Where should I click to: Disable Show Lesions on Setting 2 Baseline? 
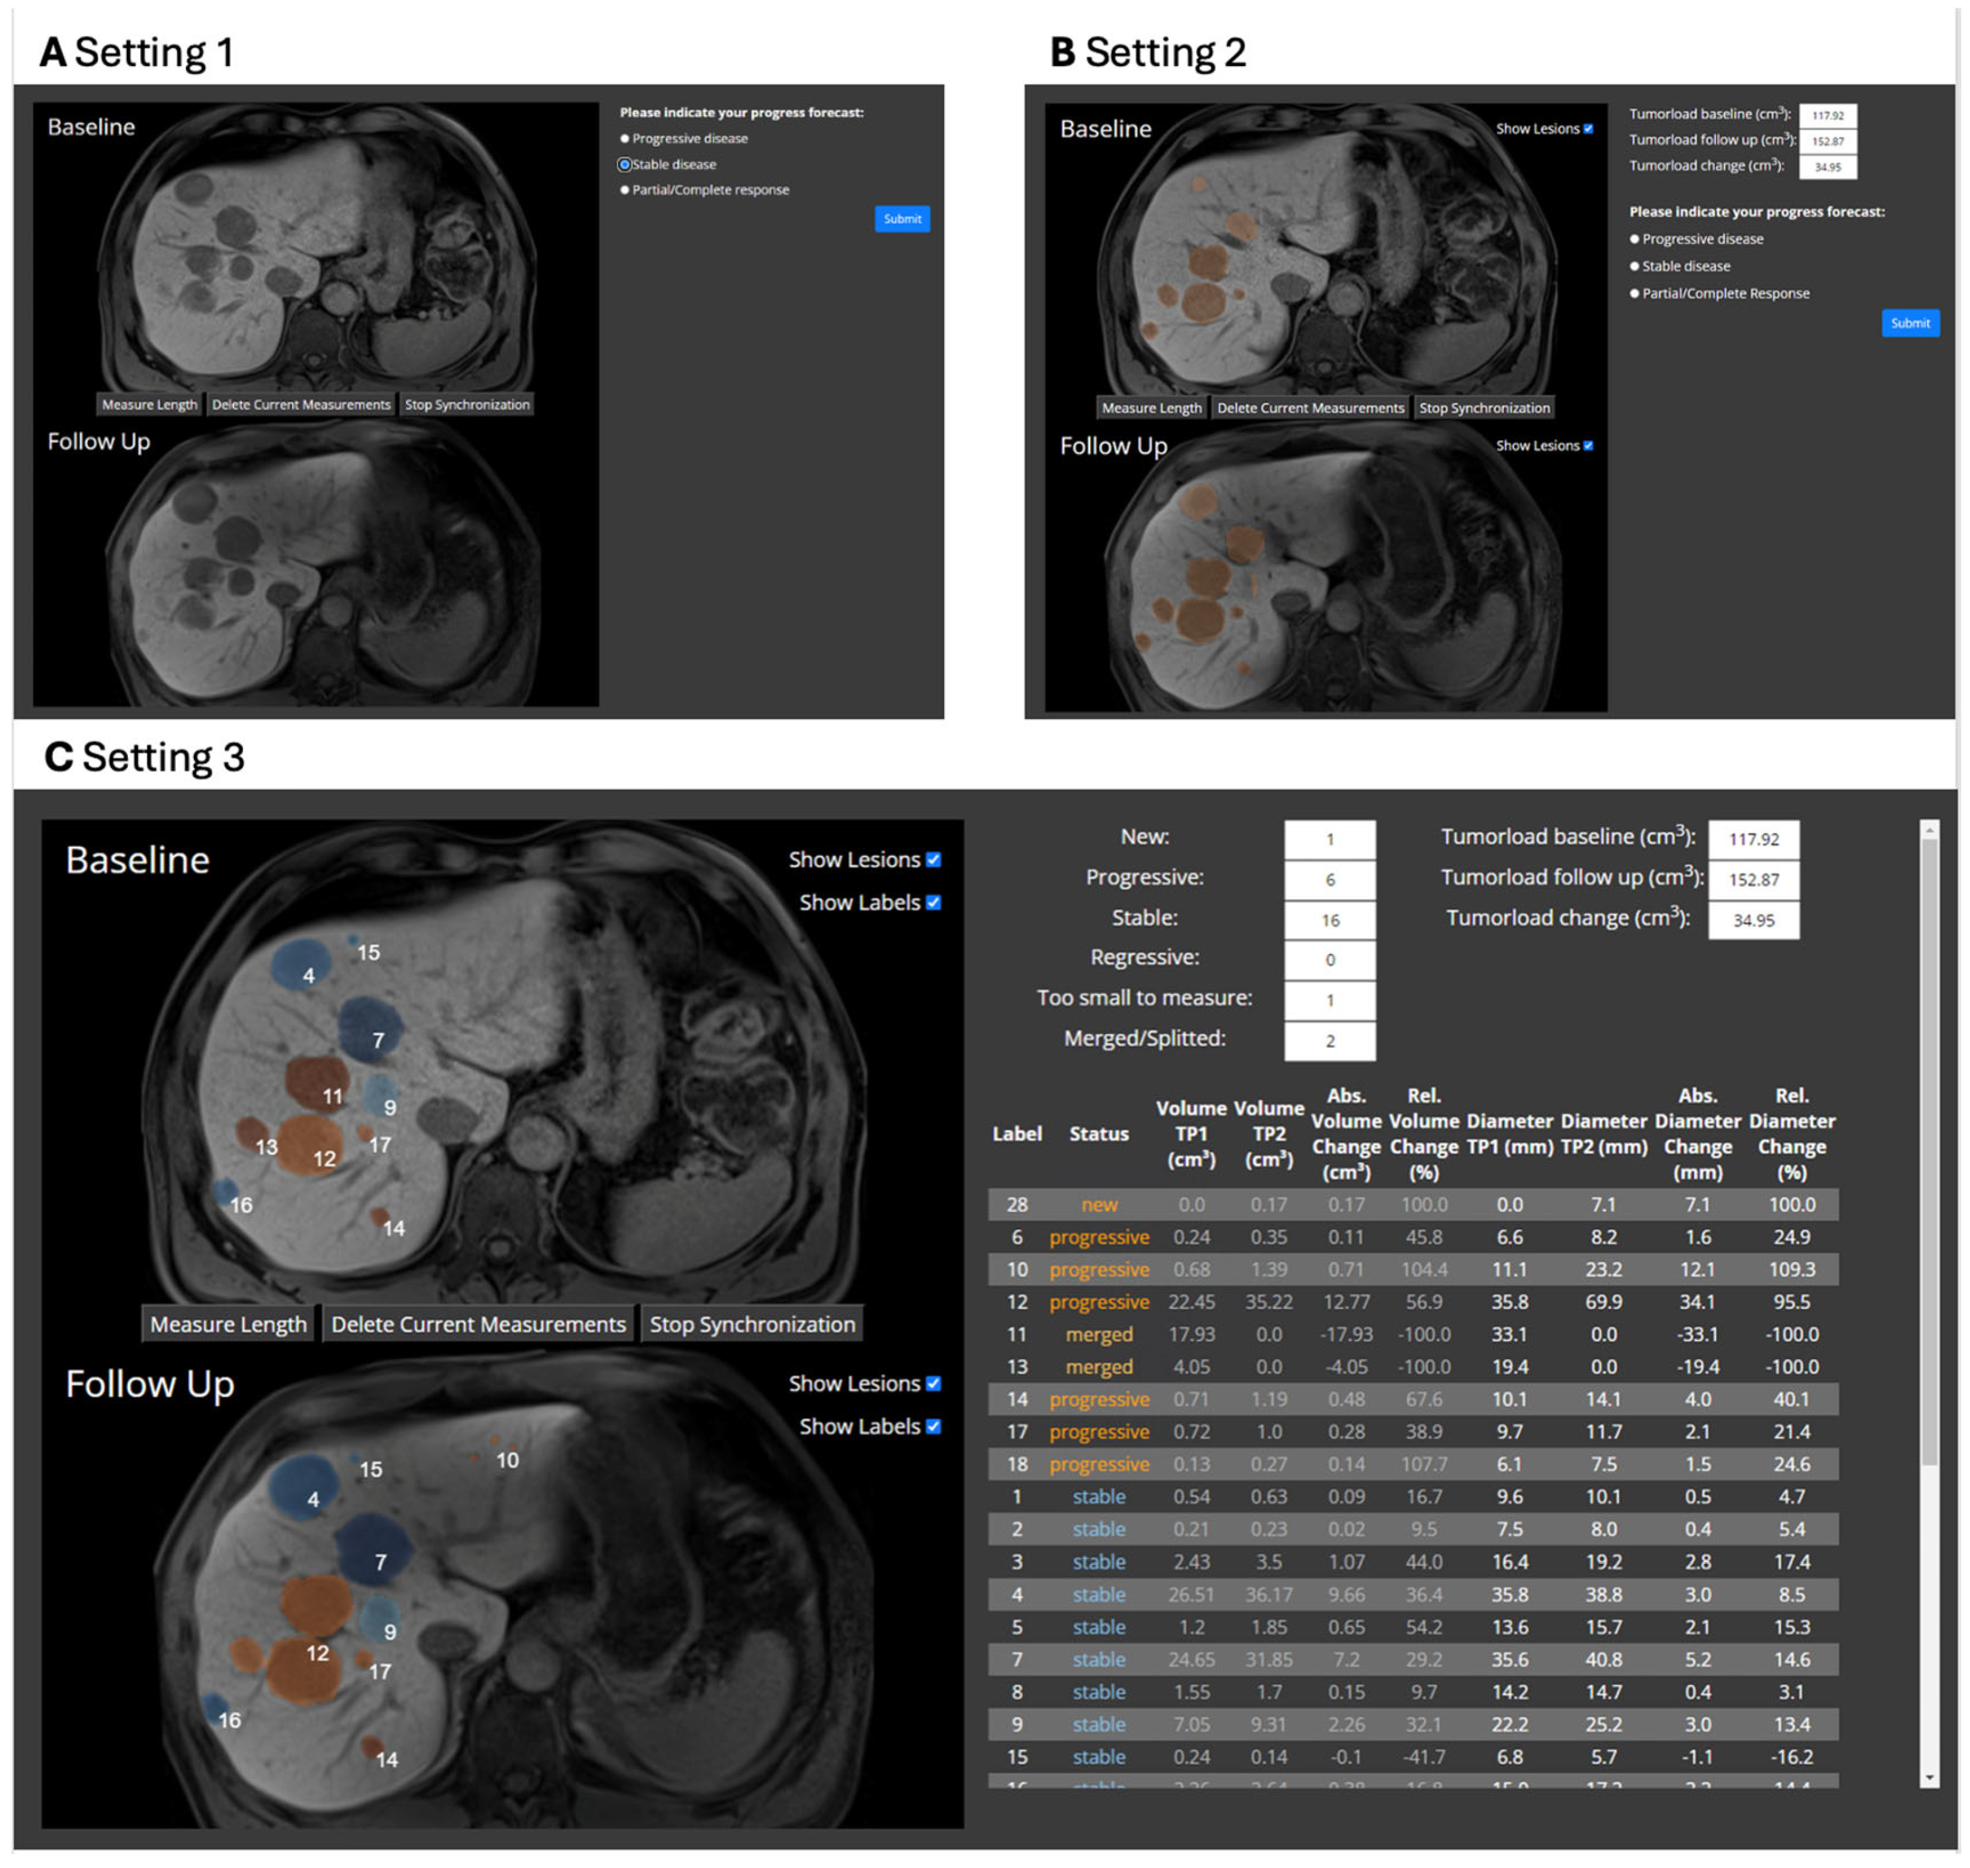coord(1589,128)
